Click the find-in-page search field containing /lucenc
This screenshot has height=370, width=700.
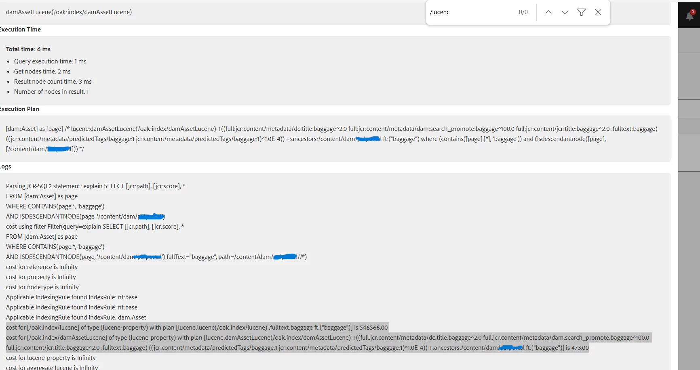(471, 12)
